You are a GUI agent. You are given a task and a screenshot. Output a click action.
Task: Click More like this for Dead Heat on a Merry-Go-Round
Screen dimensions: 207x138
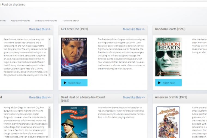click(x=134, y=97)
